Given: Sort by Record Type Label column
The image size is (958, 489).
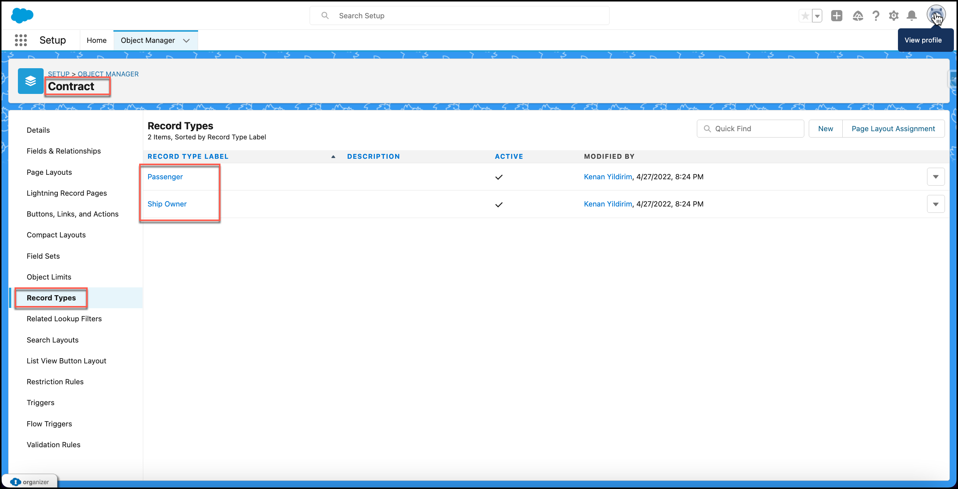Looking at the screenshot, I should pyautogui.click(x=188, y=157).
